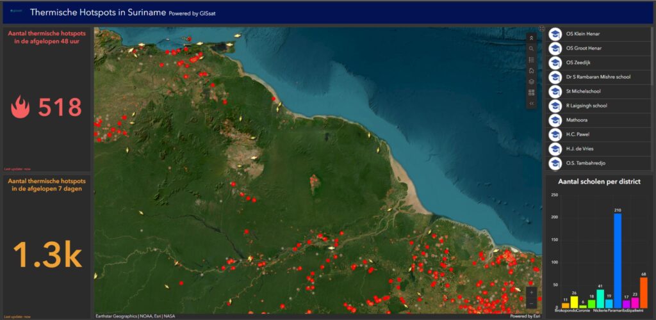Click the blue Paramaribo bar labeled 210
This screenshot has width=656, height=320.
(x=617, y=261)
